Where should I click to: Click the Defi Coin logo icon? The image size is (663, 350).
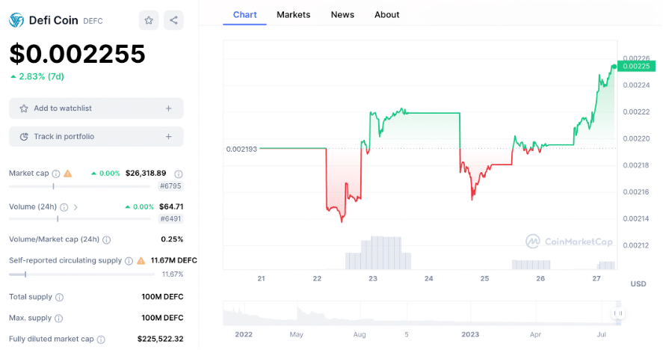[x=16, y=21]
